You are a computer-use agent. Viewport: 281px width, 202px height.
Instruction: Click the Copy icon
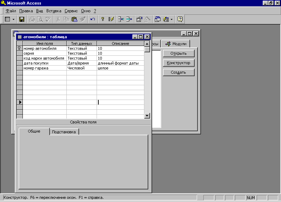coord(66,19)
